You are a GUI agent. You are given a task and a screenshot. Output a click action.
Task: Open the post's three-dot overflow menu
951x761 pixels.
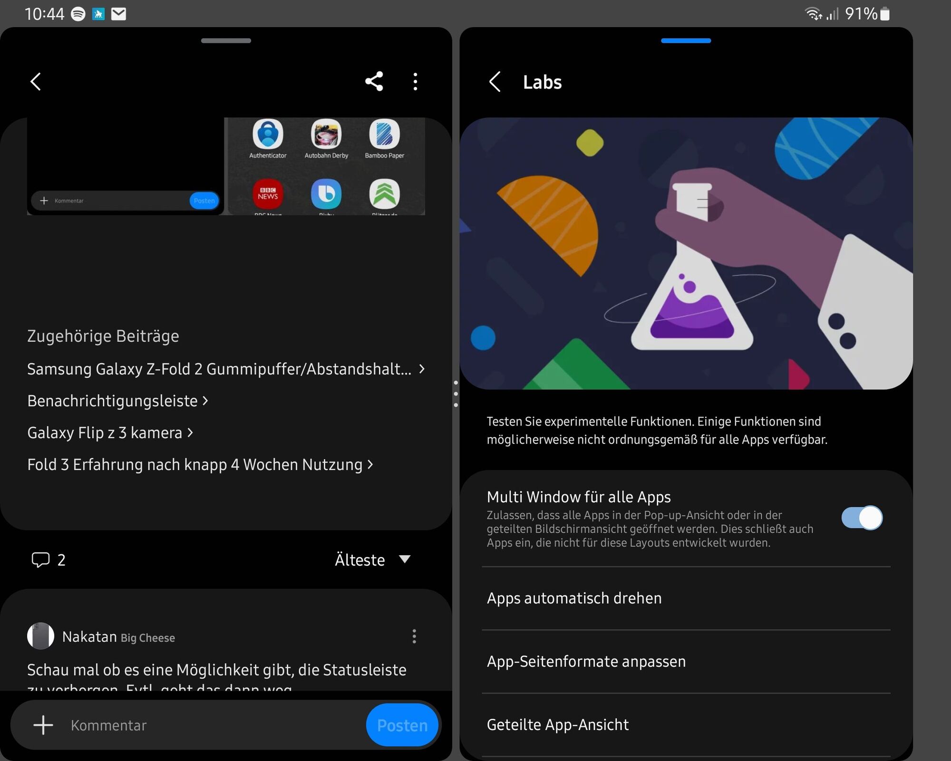[x=415, y=82]
